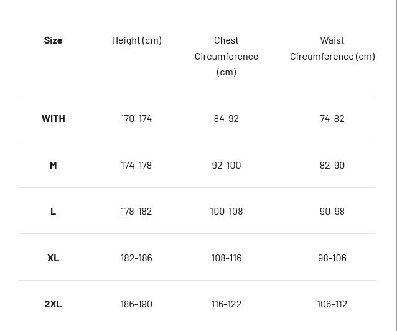Click the 174-178 height cell
Image resolution: width=397 pixels, height=331 pixels.
pyautogui.click(x=136, y=165)
